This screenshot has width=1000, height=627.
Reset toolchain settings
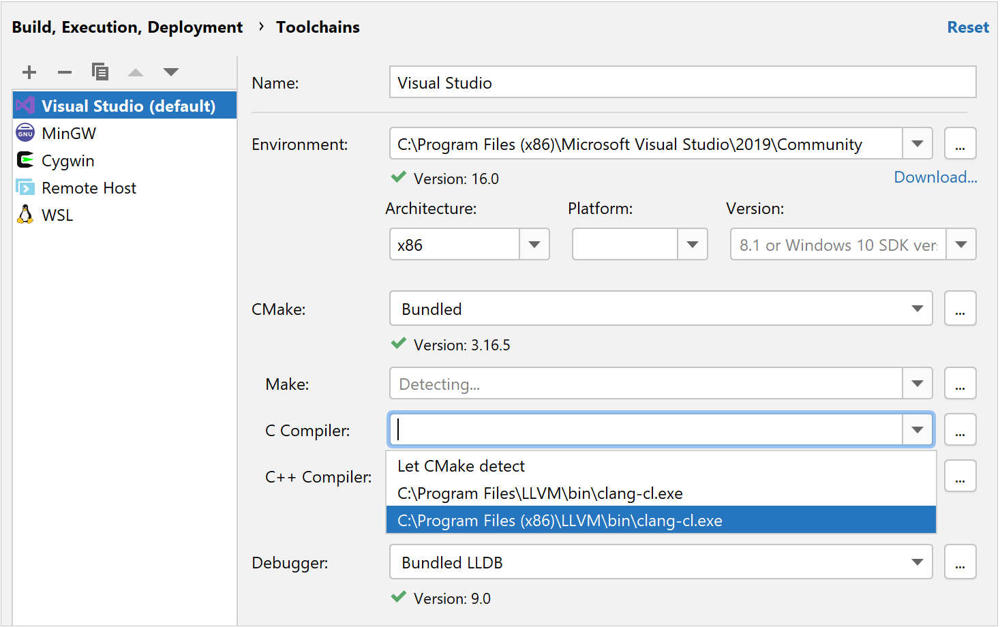click(968, 27)
